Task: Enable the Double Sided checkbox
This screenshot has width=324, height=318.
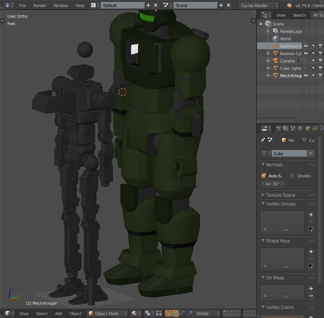Action: click(292, 175)
